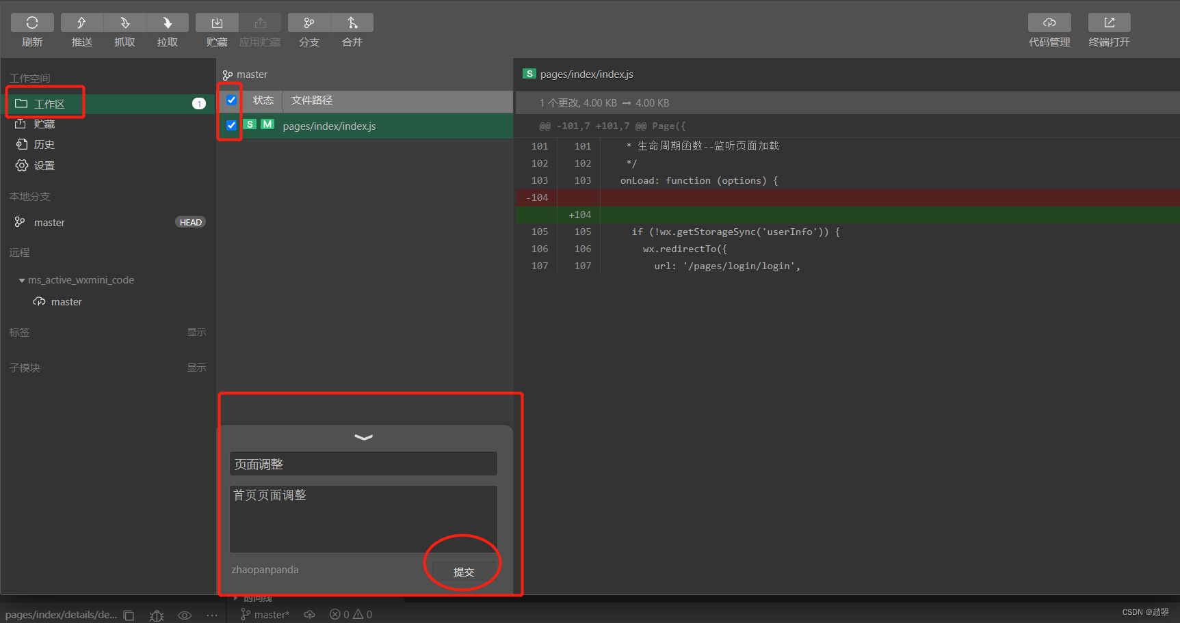Collapse the commit panel with the chevron
The image size is (1180, 623).
[x=364, y=437]
